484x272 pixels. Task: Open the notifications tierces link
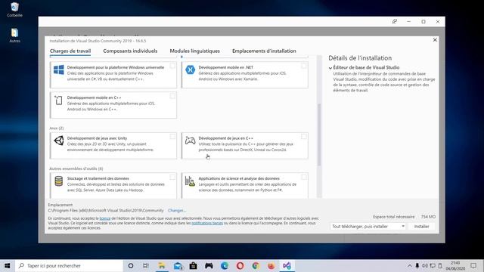[207, 223]
